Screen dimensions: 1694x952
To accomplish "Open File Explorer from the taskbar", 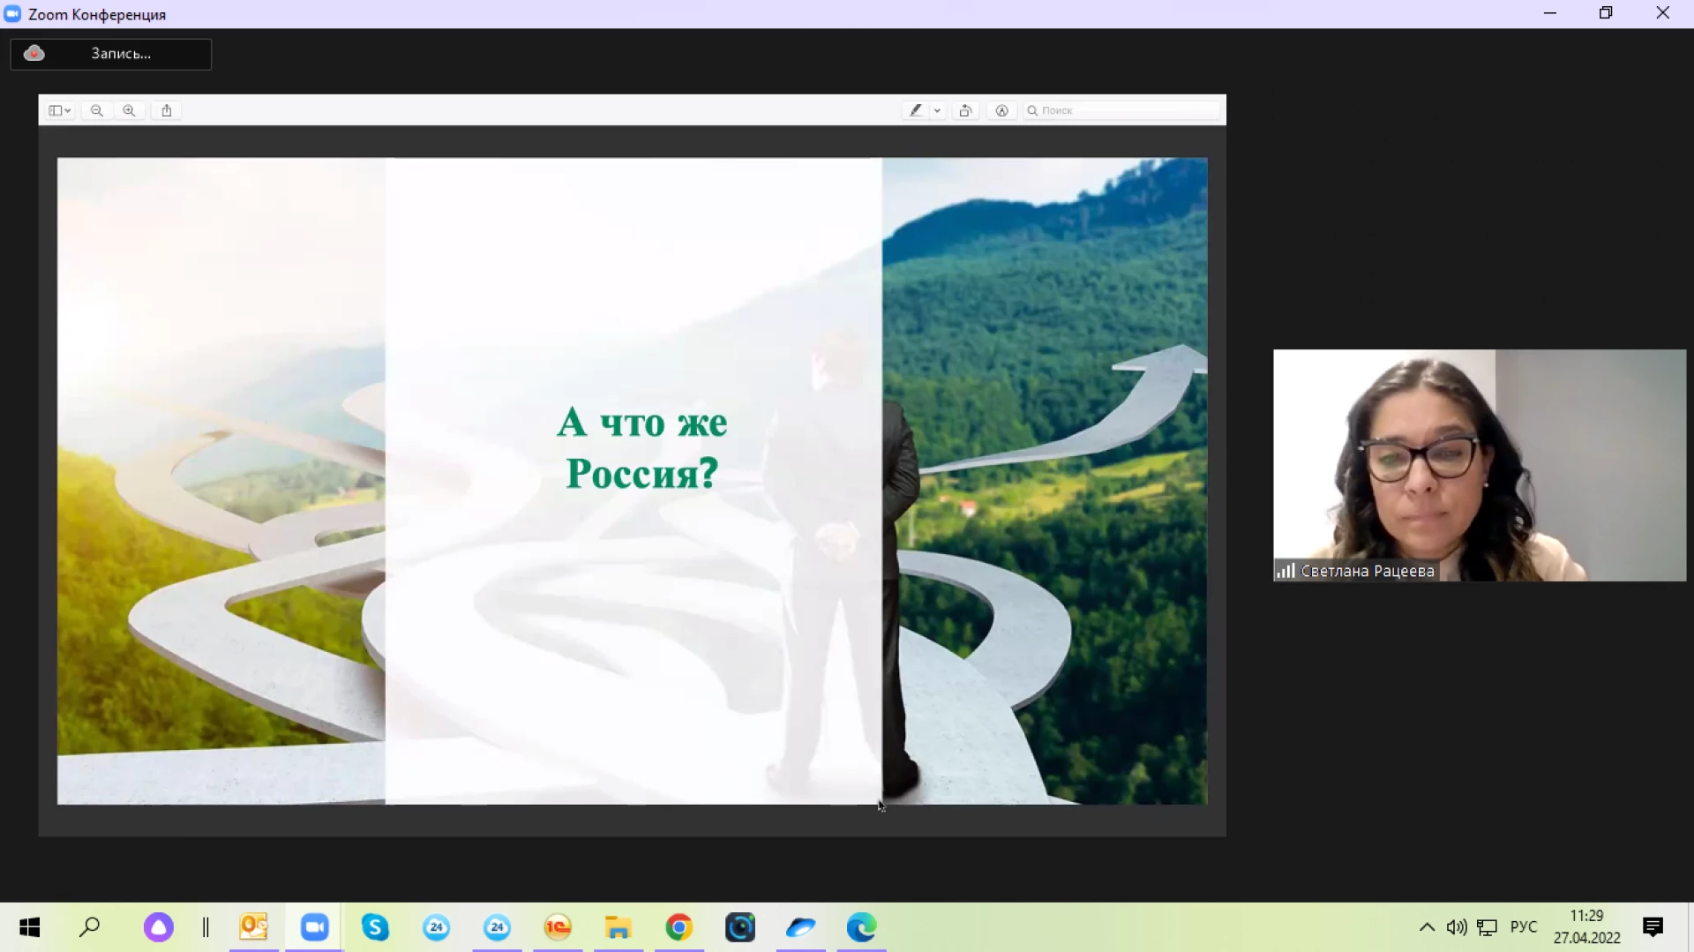I will point(618,927).
